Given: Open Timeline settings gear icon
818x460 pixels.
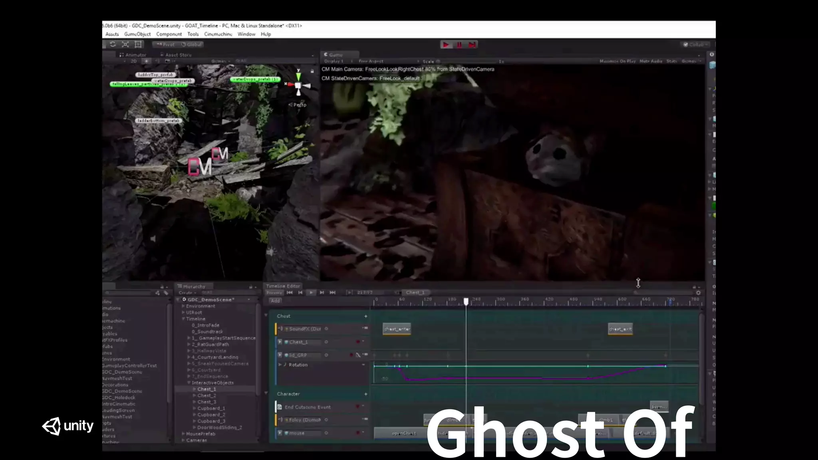Looking at the screenshot, I should (698, 293).
